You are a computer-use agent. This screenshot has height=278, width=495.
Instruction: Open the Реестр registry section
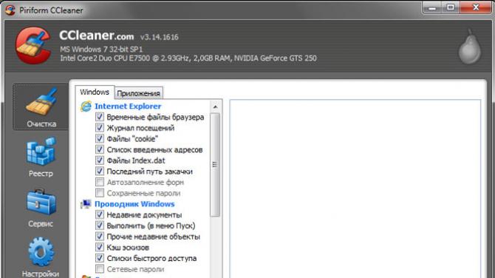click(x=41, y=157)
